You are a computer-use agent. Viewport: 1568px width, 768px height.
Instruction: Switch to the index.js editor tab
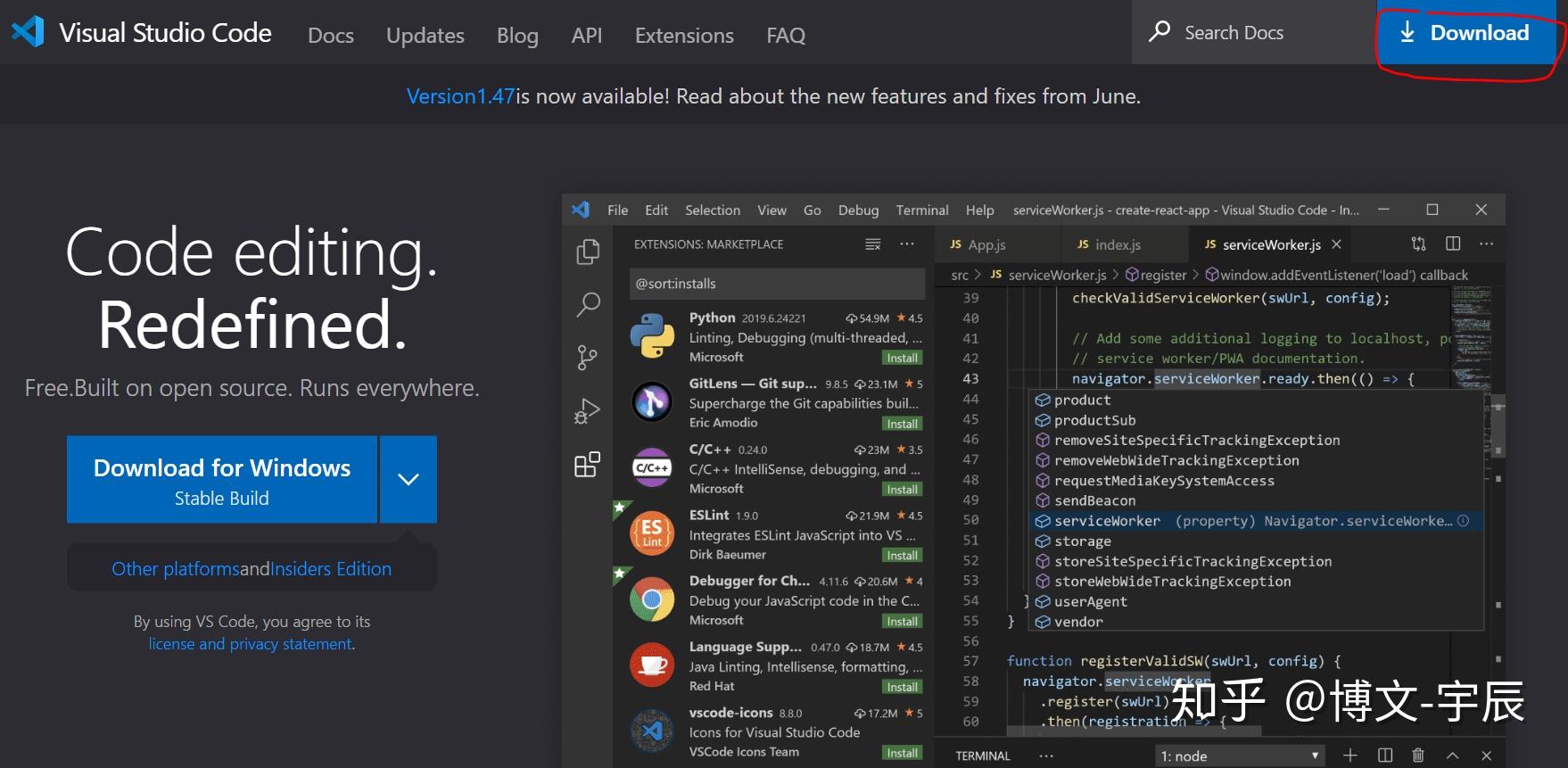1117,244
